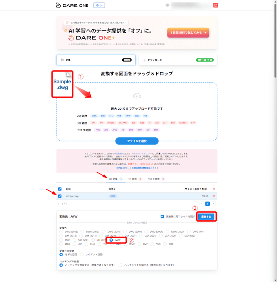Screen dimensions: 277x282
Task: Select the DWG (2004) radio option
Action: (x=146, y=231)
